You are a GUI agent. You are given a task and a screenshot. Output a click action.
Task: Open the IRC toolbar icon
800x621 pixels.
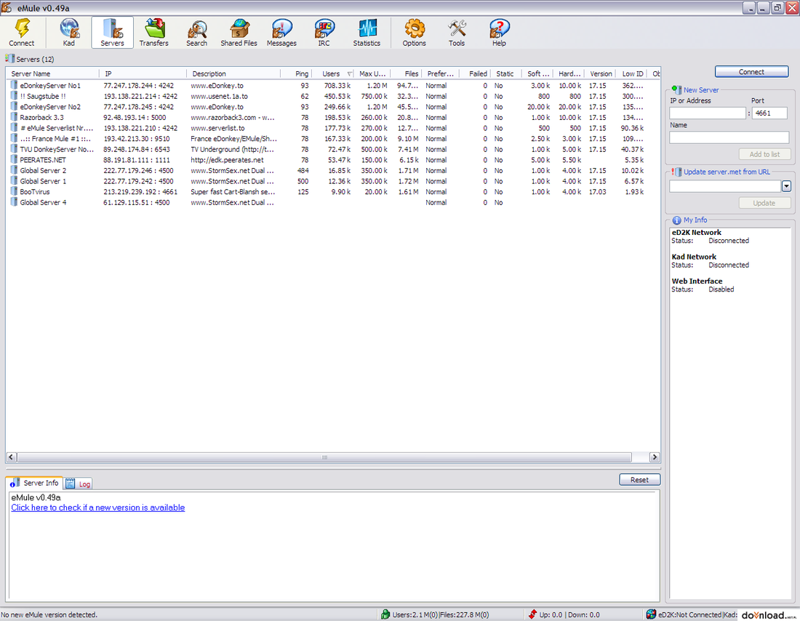(324, 28)
